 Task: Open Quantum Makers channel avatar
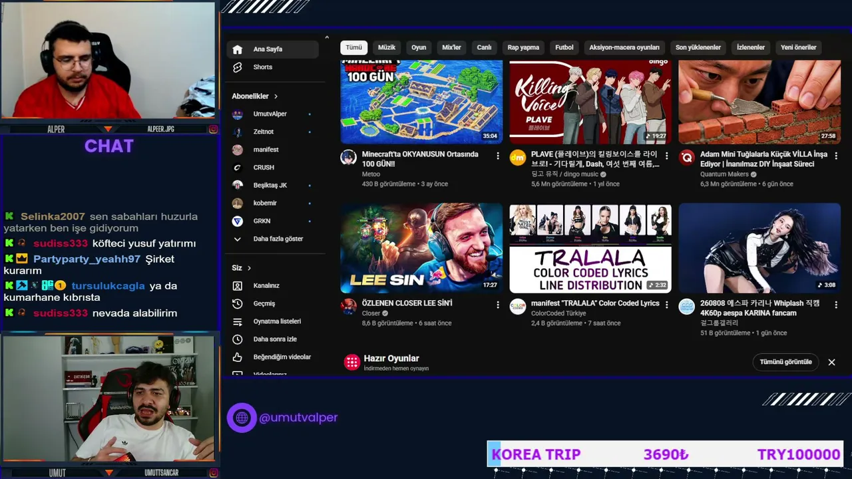point(687,158)
